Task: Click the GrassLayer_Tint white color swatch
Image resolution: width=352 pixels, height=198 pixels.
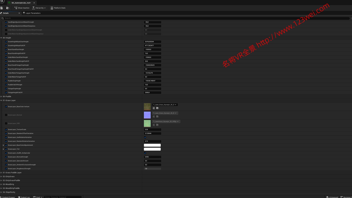Action: pos(152,149)
